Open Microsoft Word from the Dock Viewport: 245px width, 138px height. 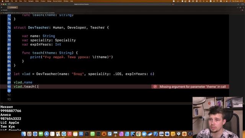[x=167, y=134]
